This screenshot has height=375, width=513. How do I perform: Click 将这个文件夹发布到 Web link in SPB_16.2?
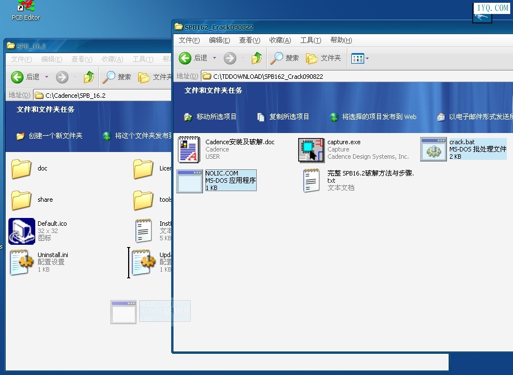[x=137, y=136]
